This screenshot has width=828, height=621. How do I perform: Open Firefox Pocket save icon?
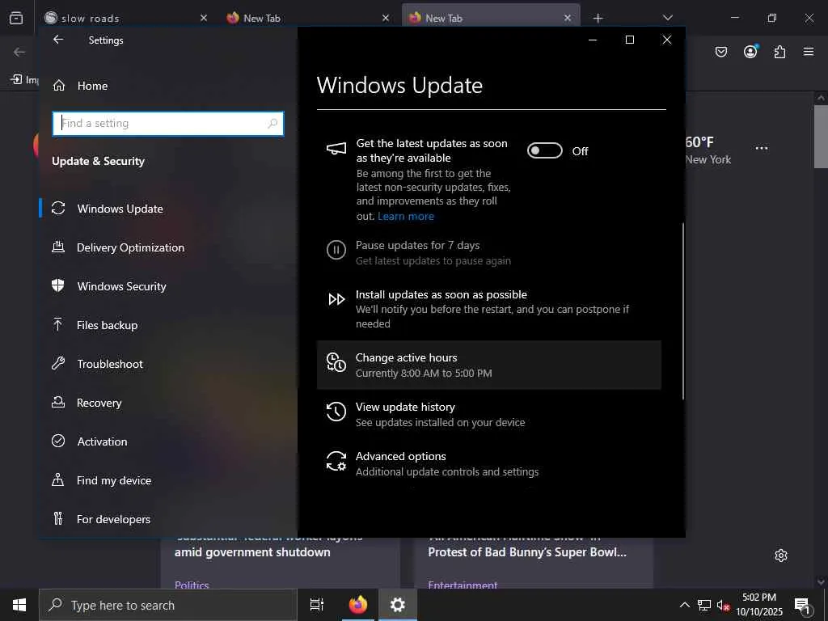pos(720,52)
